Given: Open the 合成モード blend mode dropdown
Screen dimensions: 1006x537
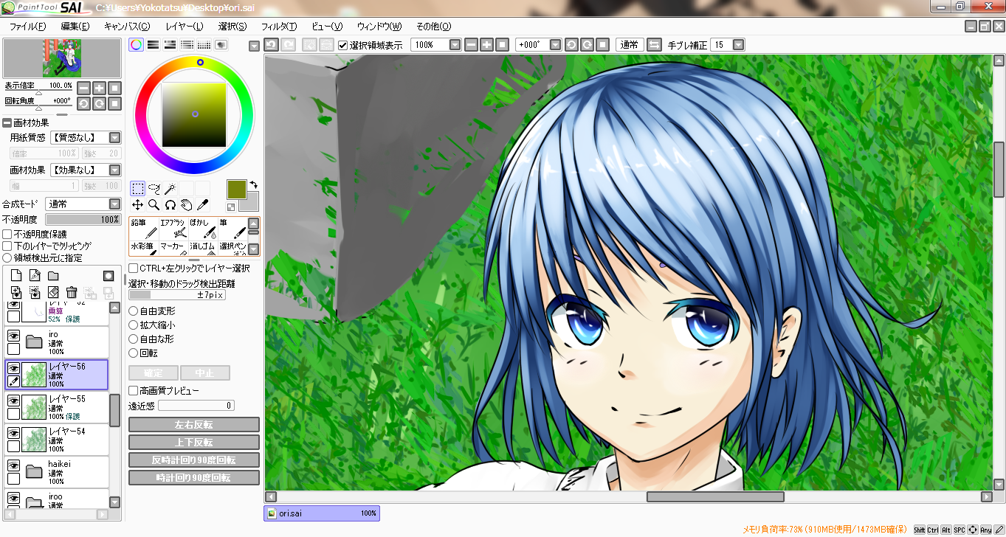Looking at the screenshot, I should (83, 204).
